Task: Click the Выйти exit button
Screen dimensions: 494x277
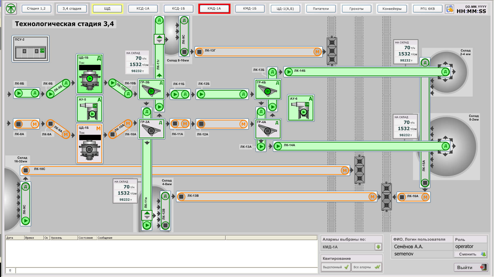Action: (471, 268)
